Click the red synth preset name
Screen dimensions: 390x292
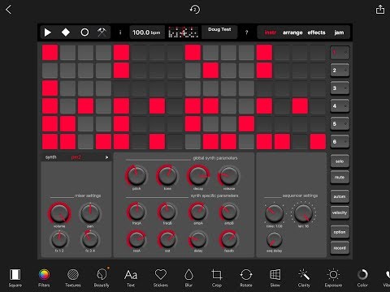(76, 157)
